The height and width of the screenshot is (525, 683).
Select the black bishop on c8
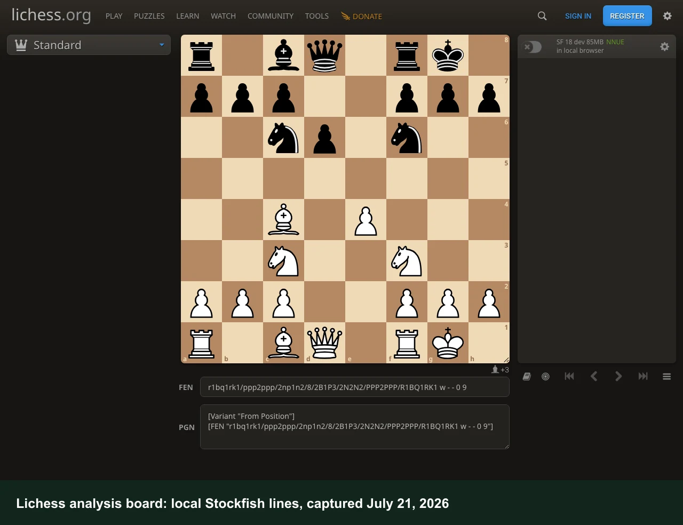tap(283, 55)
